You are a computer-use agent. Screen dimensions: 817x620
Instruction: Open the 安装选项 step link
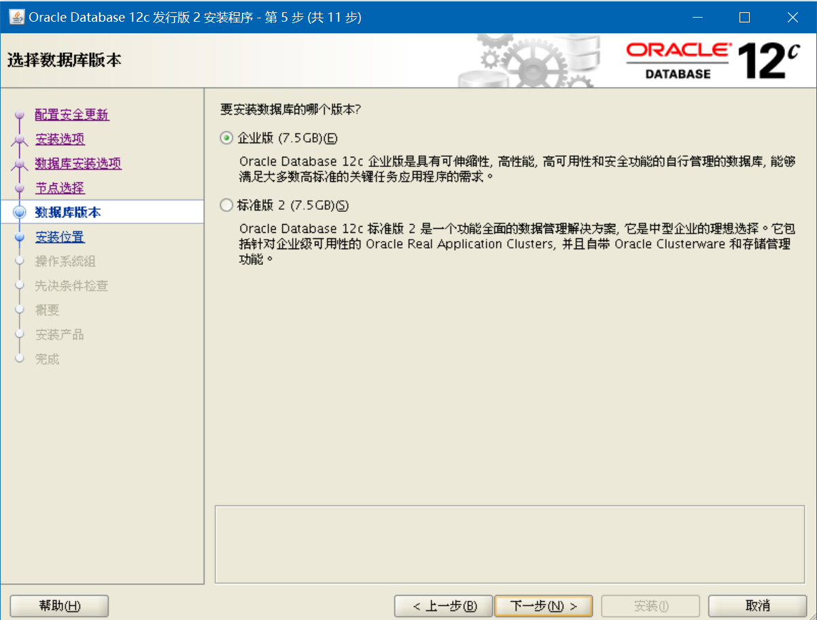click(60, 139)
